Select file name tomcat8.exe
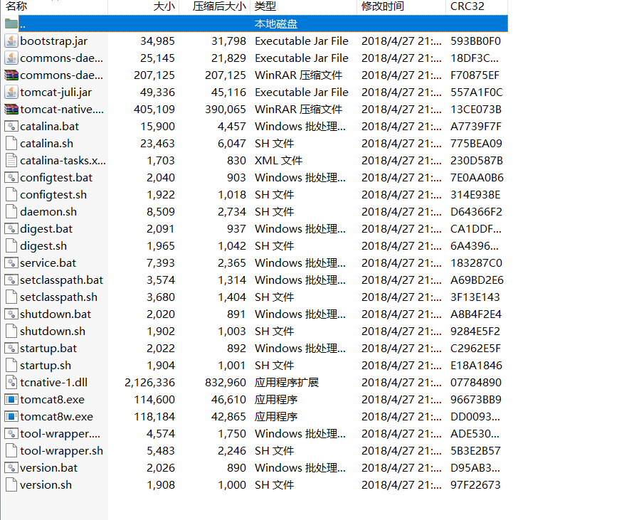The height and width of the screenshot is (520, 619). point(52,400)
